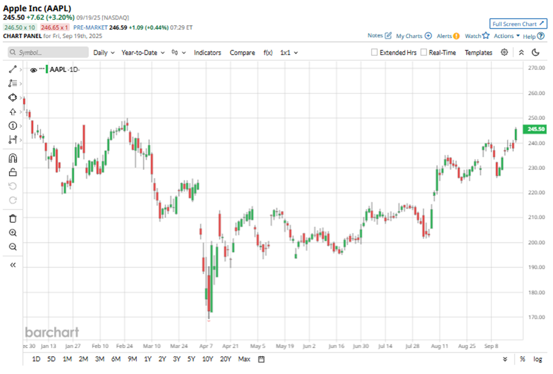Enable the Real-Time checkbox
This screenshot has width=553, height=374.
tap(424, 52)
